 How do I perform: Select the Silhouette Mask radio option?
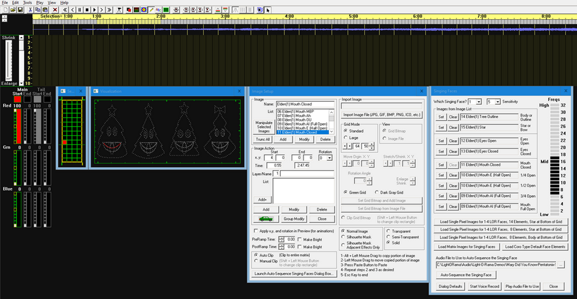(344, 237)
